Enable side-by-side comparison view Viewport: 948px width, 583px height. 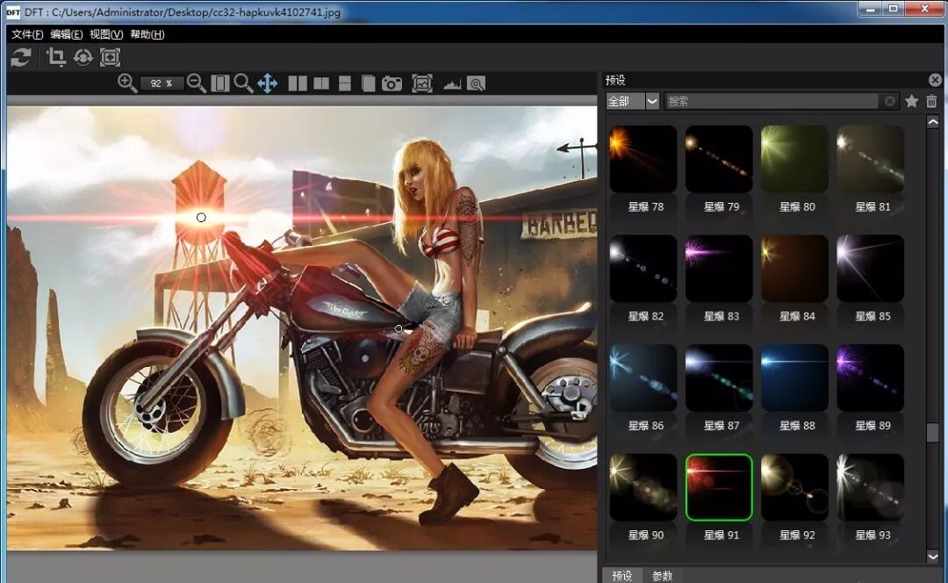[x=298, y=83]
